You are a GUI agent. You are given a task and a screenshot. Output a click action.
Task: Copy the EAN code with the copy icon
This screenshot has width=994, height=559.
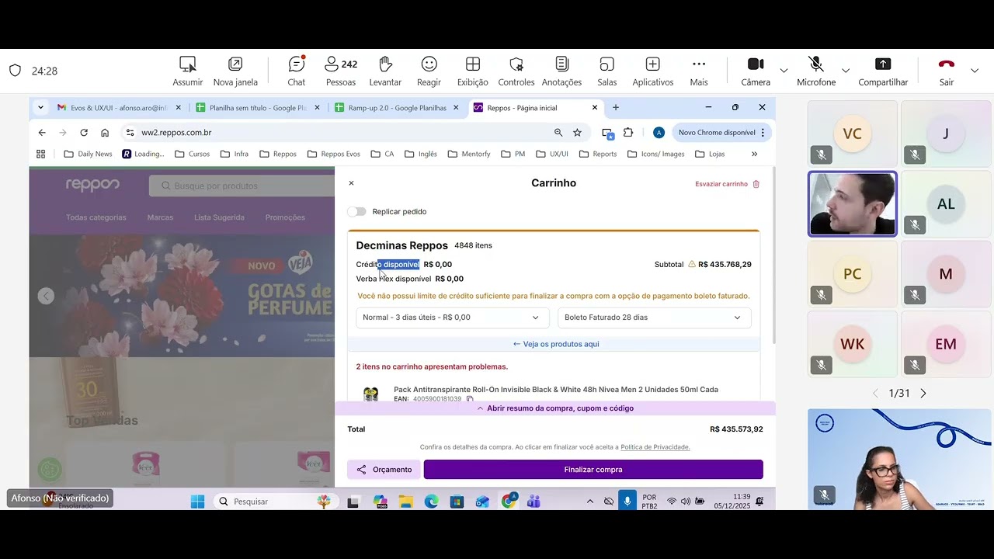pos(470,399)
